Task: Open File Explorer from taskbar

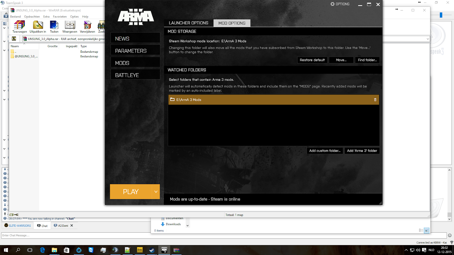Action: [x=54, y=250]
